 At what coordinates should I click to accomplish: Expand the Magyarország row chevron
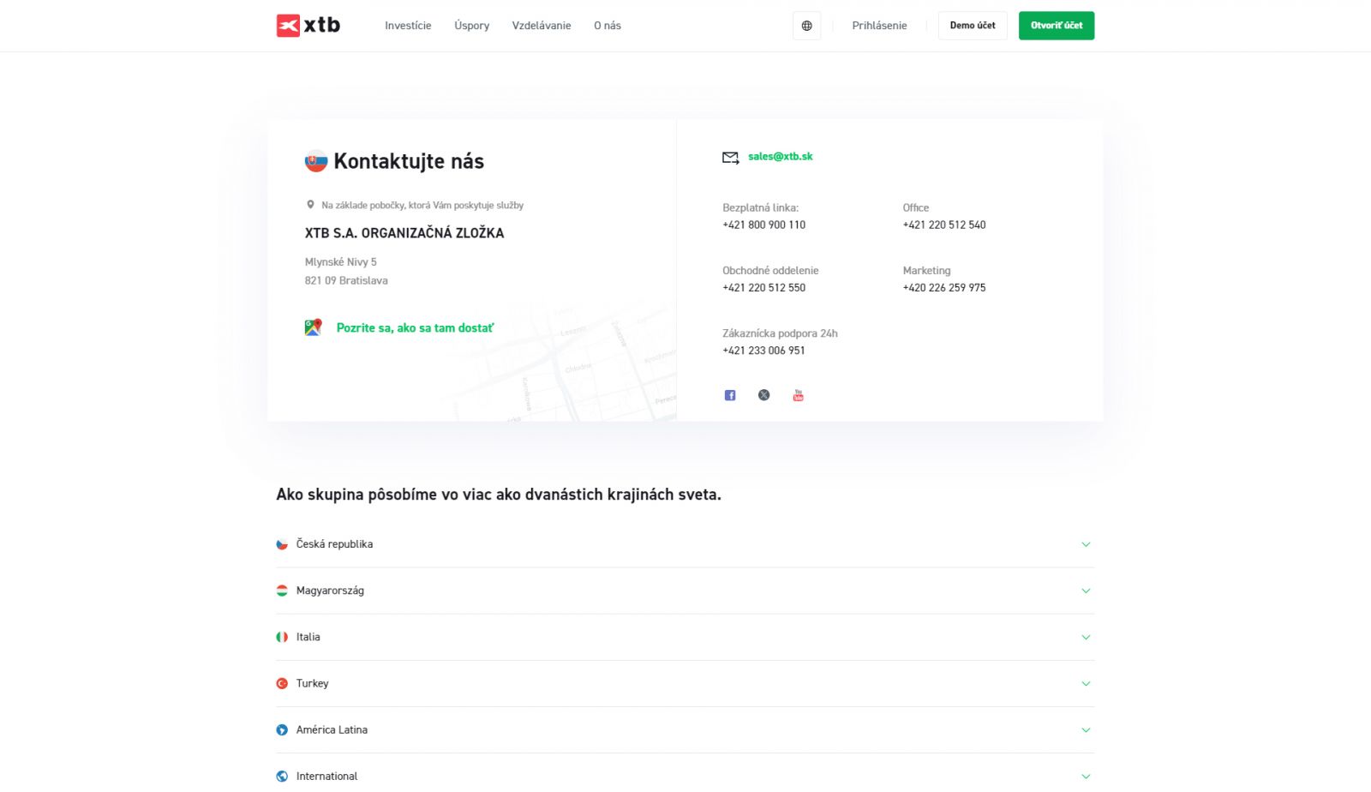pyautogui.click(x=1086, y=591)
